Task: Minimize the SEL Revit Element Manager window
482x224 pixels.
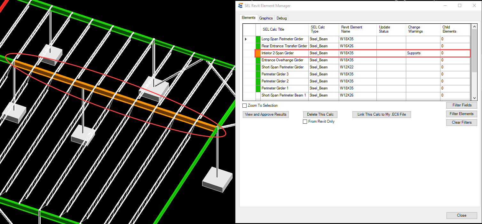Action: pyautogui.click(x=445, y=5)
